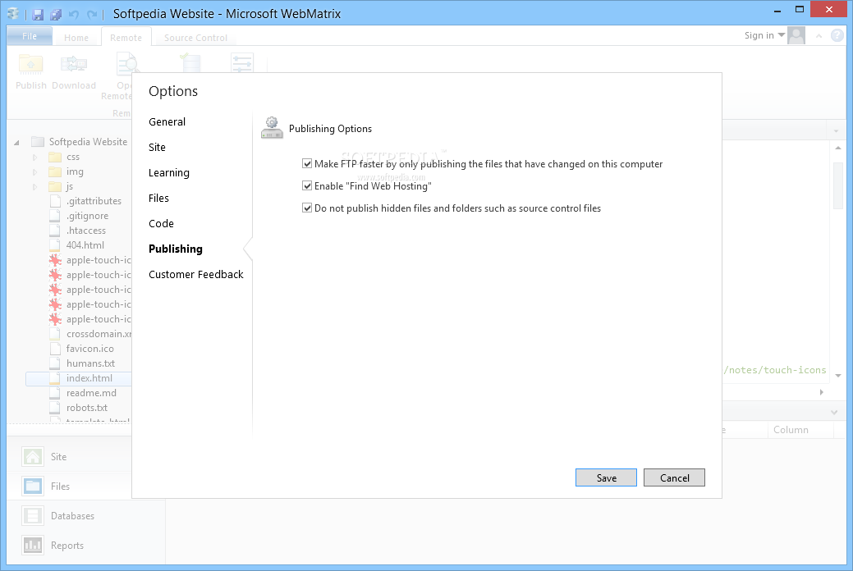Select Publishing options category
This screenshot has height=571, width=853.
pos(175,249)
